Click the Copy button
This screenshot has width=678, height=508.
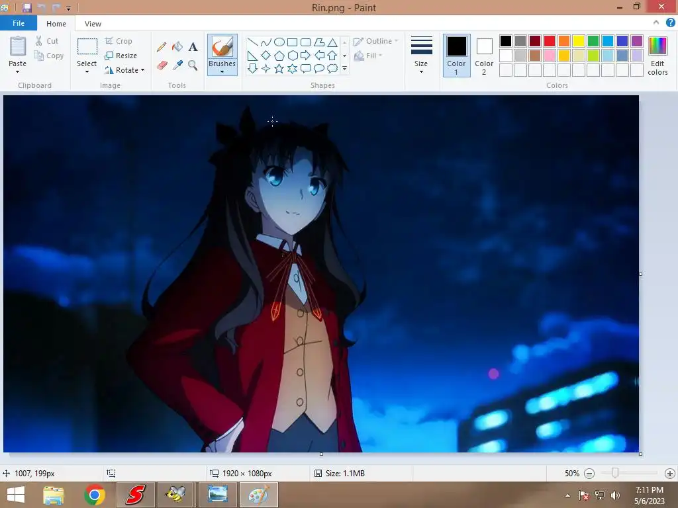click(x=49, y=56)
